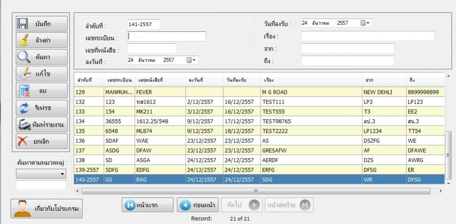
Task: Click the first-page skip-back icon
Action: [x=130, y=205]
